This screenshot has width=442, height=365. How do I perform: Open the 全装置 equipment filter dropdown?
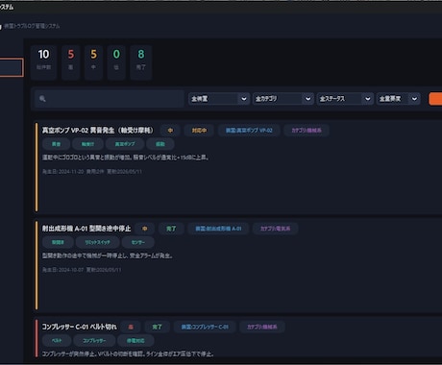point(219,99)
